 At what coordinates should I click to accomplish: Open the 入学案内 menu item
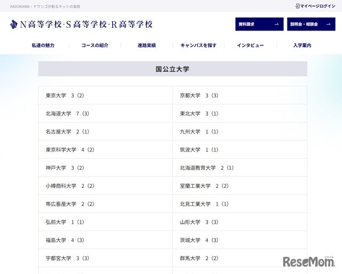302,45
